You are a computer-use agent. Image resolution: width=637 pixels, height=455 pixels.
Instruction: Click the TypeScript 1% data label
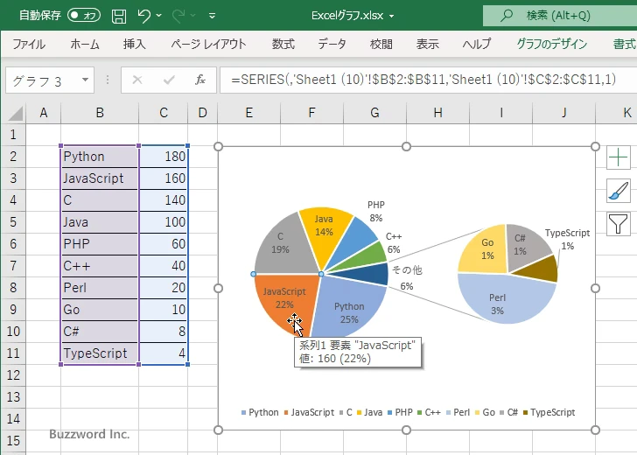568,239
